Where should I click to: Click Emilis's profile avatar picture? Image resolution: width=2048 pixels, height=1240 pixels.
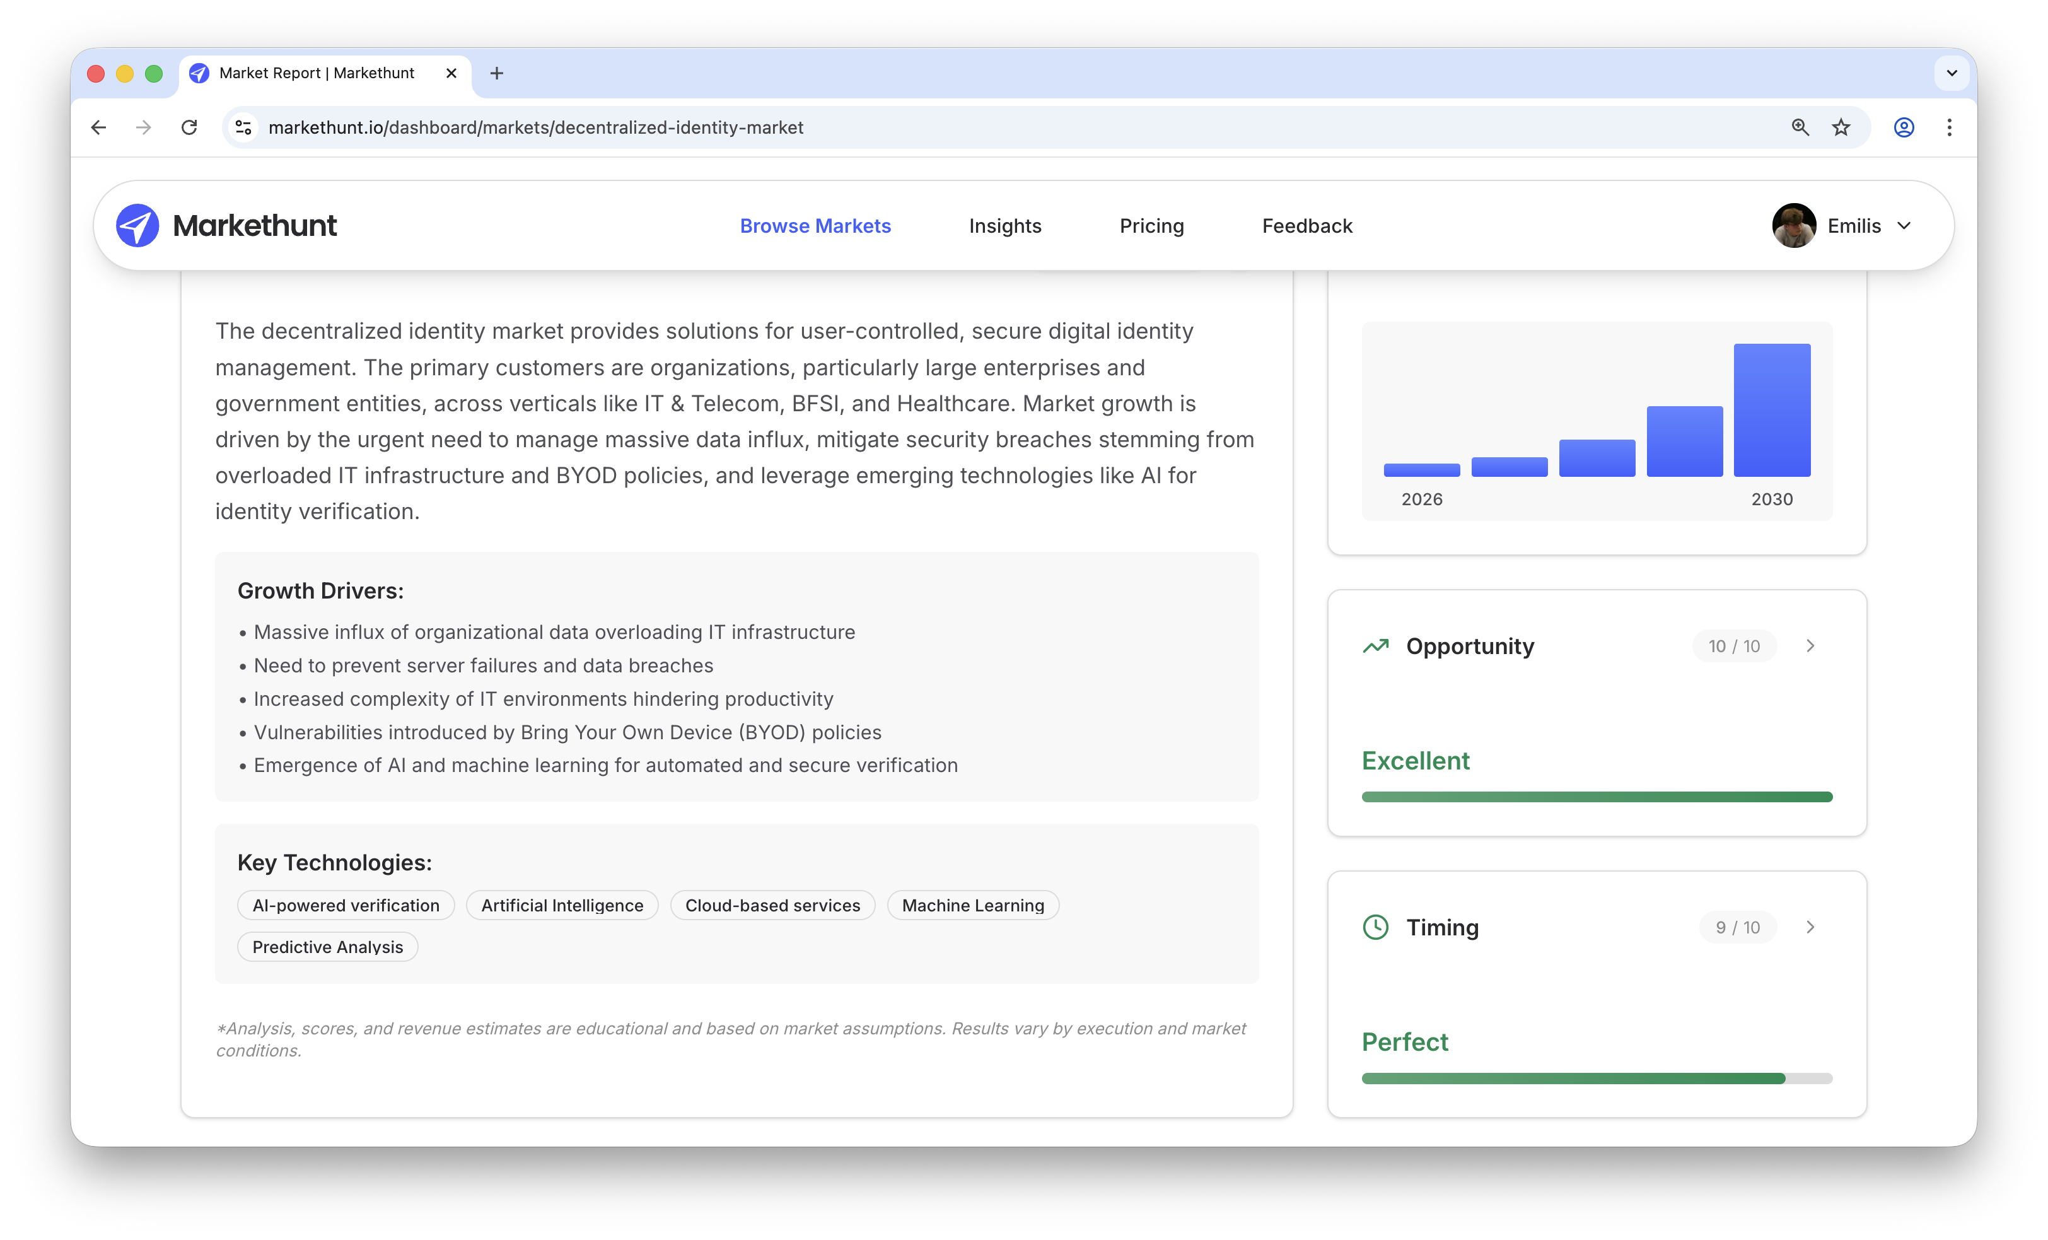(1794, 225)
